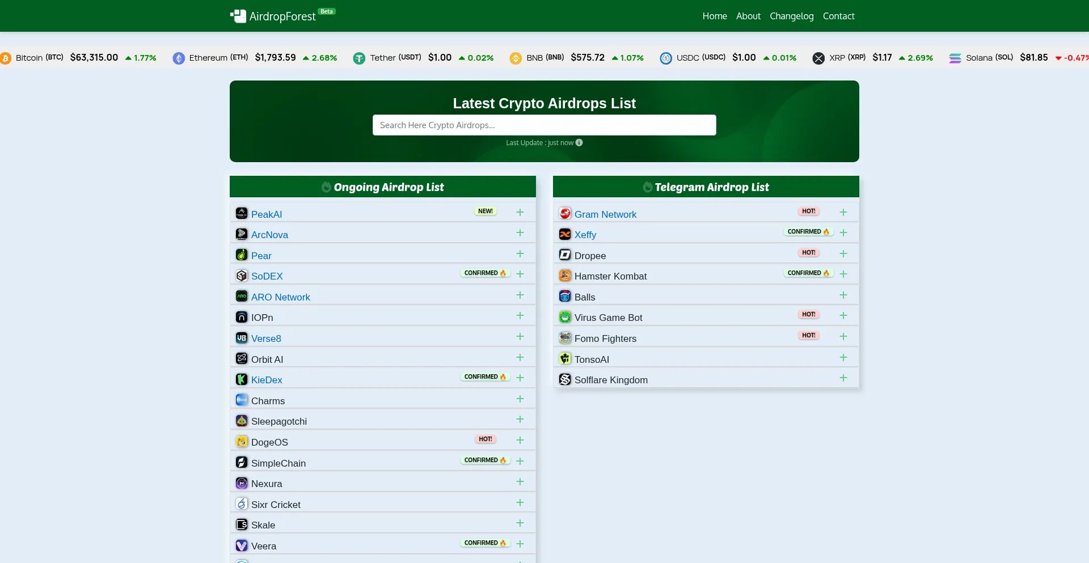The width and height of the screenshot is (1089, 563).
Task: Click the Skale logo icon
Action: (x=242, y=524)
